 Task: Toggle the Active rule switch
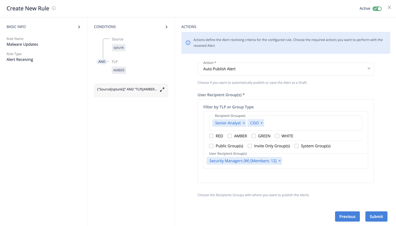coord(377,9)
